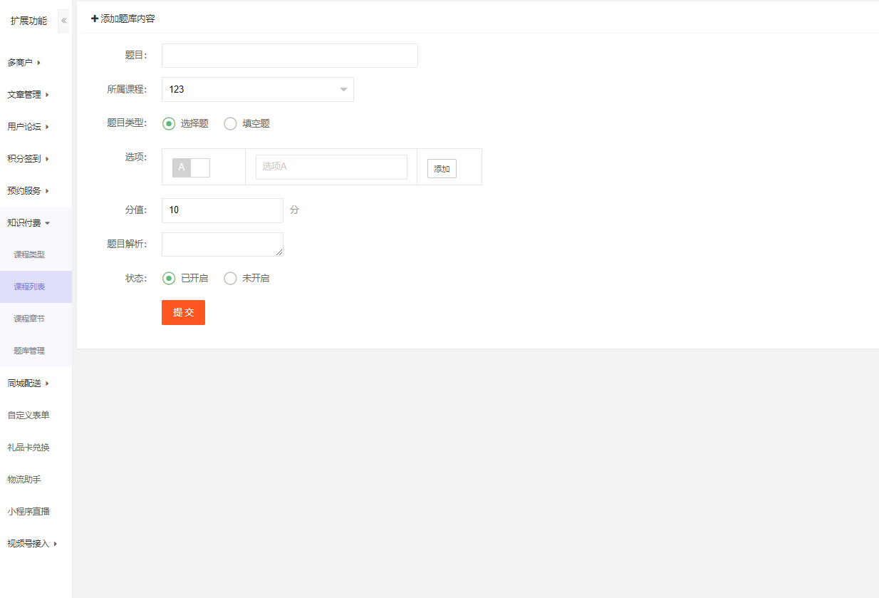Open the 所属课程 dropdown
The image size is (879, 598).
257,89
